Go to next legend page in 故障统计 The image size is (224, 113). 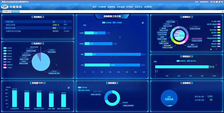[216, 49]
